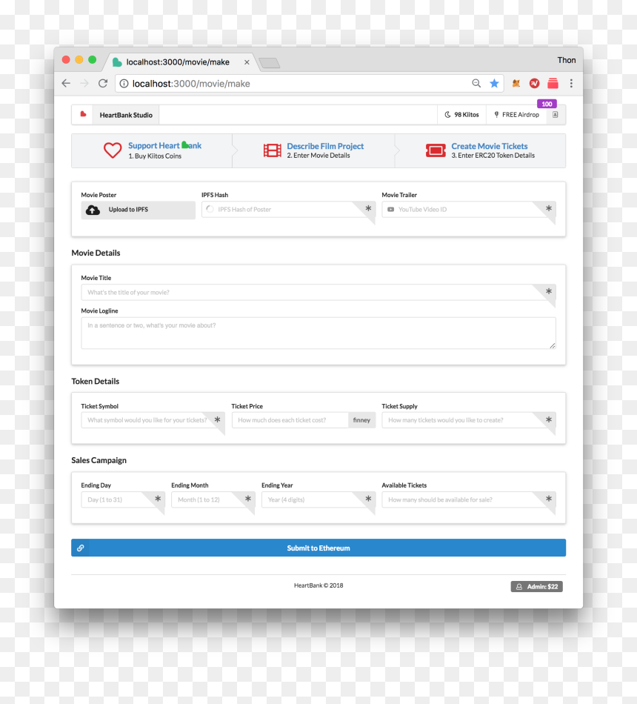Click the Movie Details heading
637x704 pixels.
pos(96,253)
